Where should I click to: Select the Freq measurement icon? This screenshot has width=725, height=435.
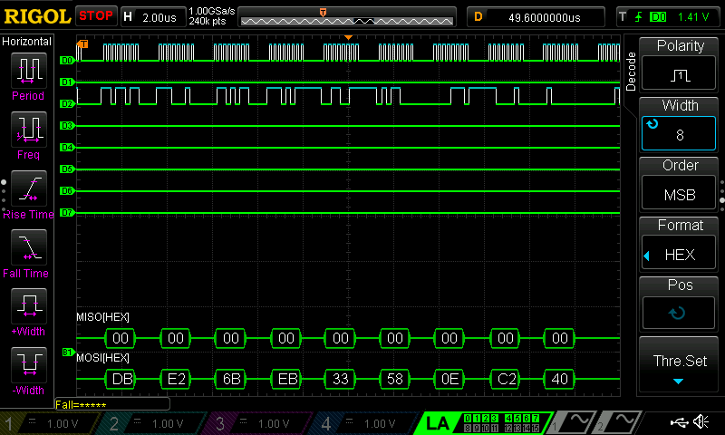tap(27, 130)
